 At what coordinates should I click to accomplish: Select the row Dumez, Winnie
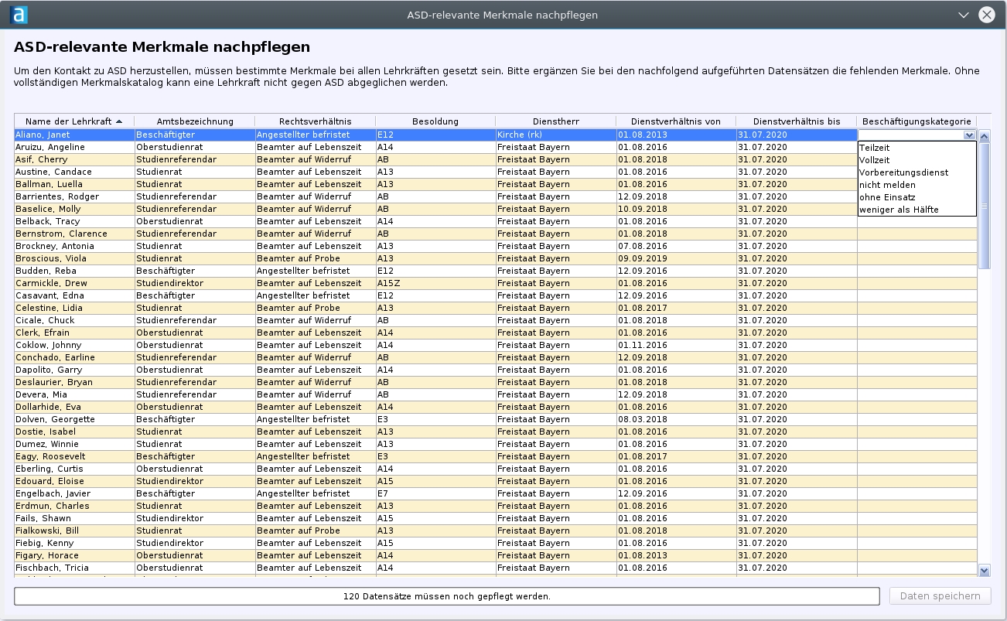496,444
